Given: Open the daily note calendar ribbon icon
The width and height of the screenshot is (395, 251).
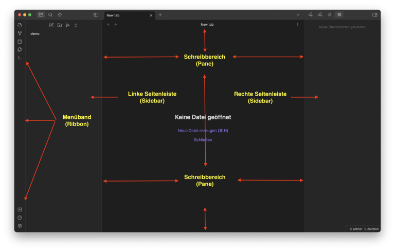Looking at the screenshot, I should click(x=20, y=41).
